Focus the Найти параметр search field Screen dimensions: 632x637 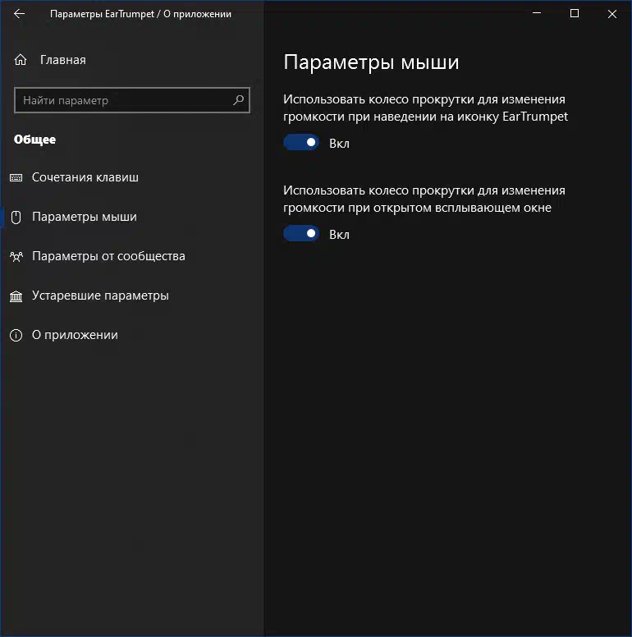pos(123,100)
